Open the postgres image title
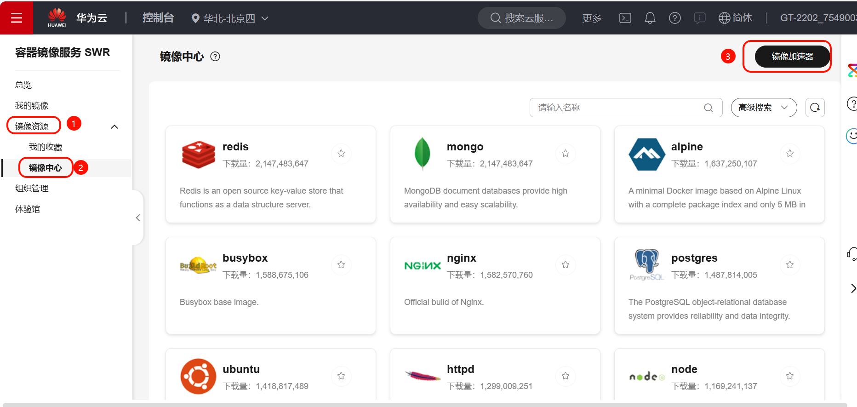 click(x=694, y=258)
